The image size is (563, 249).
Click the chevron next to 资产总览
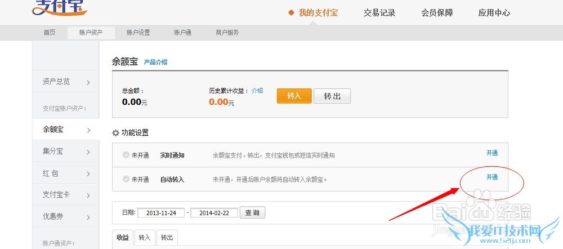coord(88,83)
